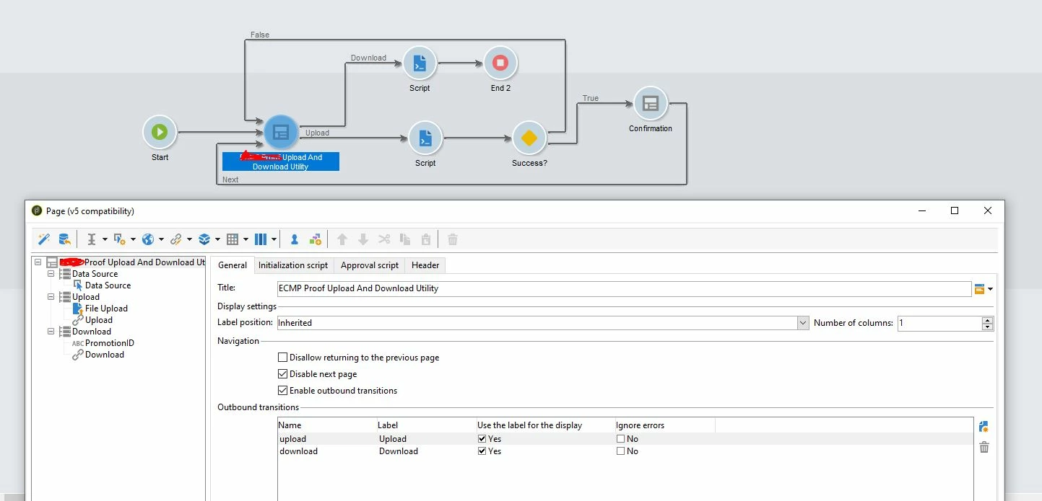The image size is (1042, 501).
Task: Open the input field type dropdown arrow
Action: tap(105, 240)
